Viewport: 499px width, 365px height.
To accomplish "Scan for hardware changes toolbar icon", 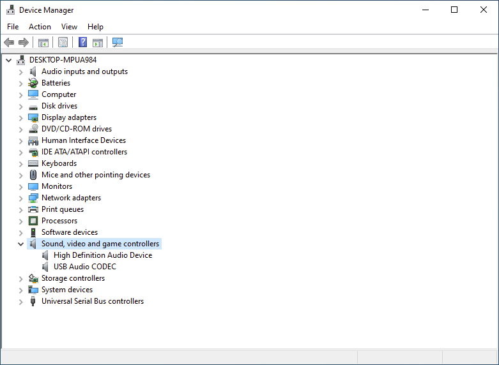I will [118, 43].
